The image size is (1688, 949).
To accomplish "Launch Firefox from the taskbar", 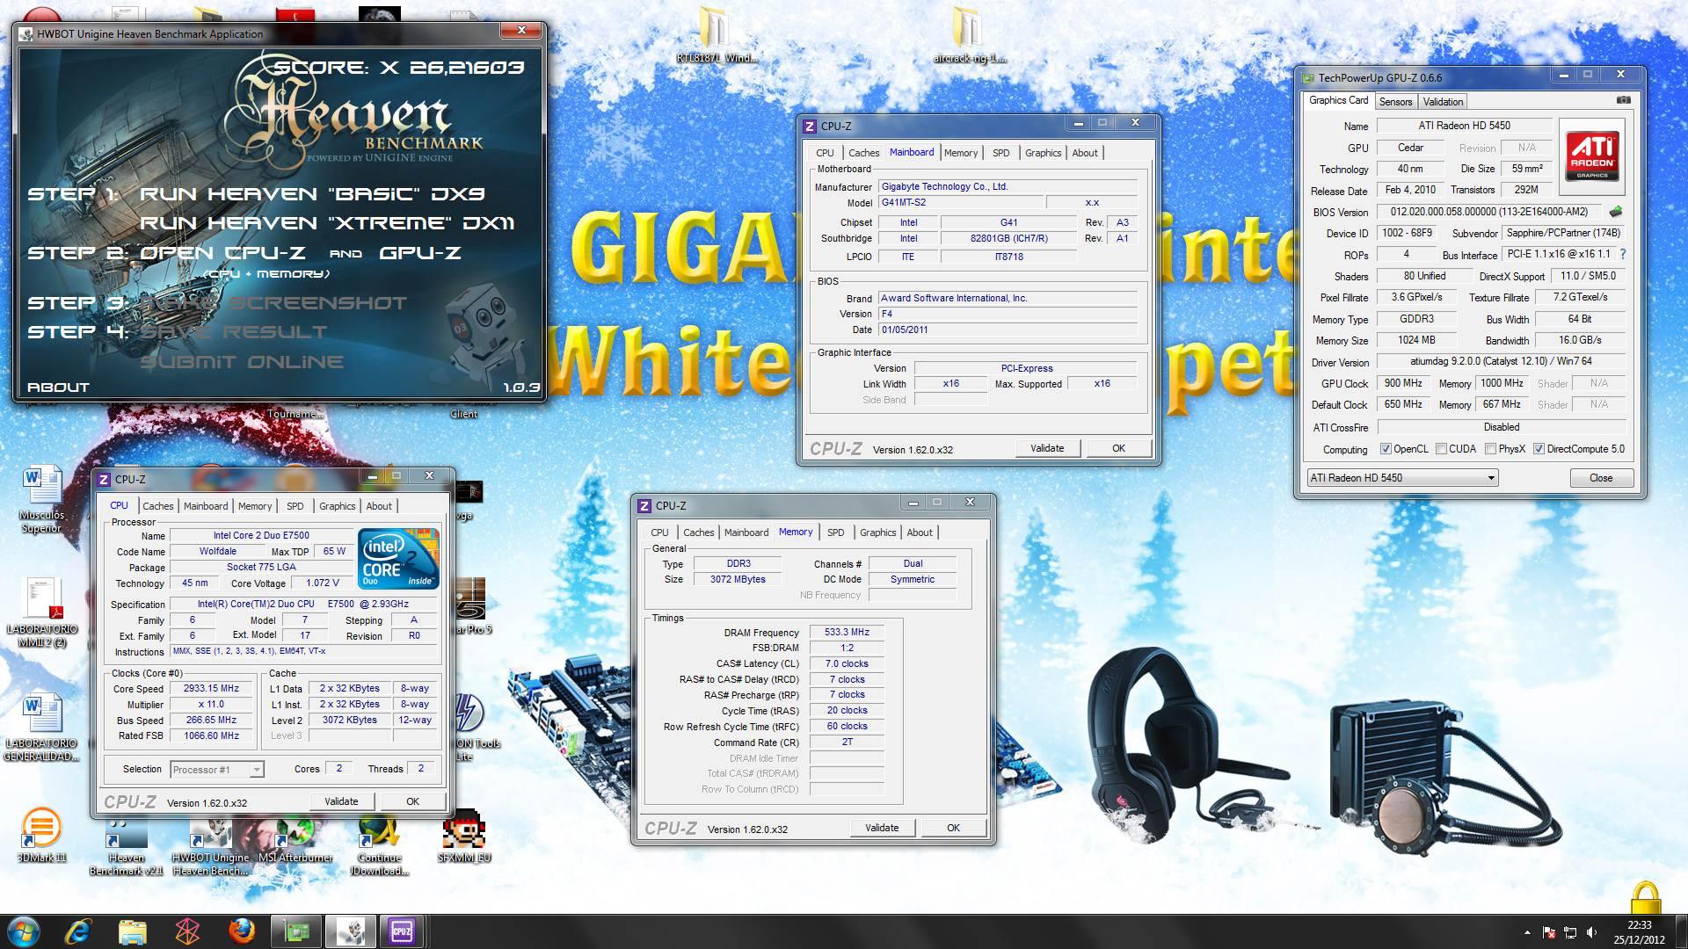I will pos(241,931).
